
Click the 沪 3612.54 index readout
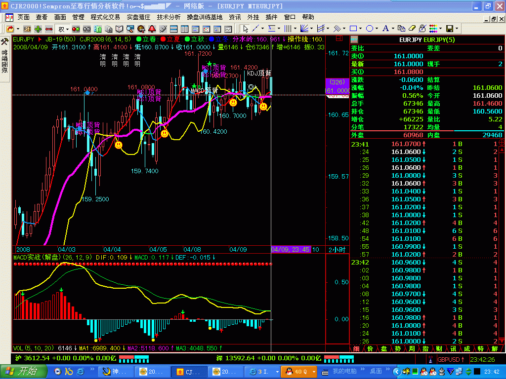(x=65, y=358)
